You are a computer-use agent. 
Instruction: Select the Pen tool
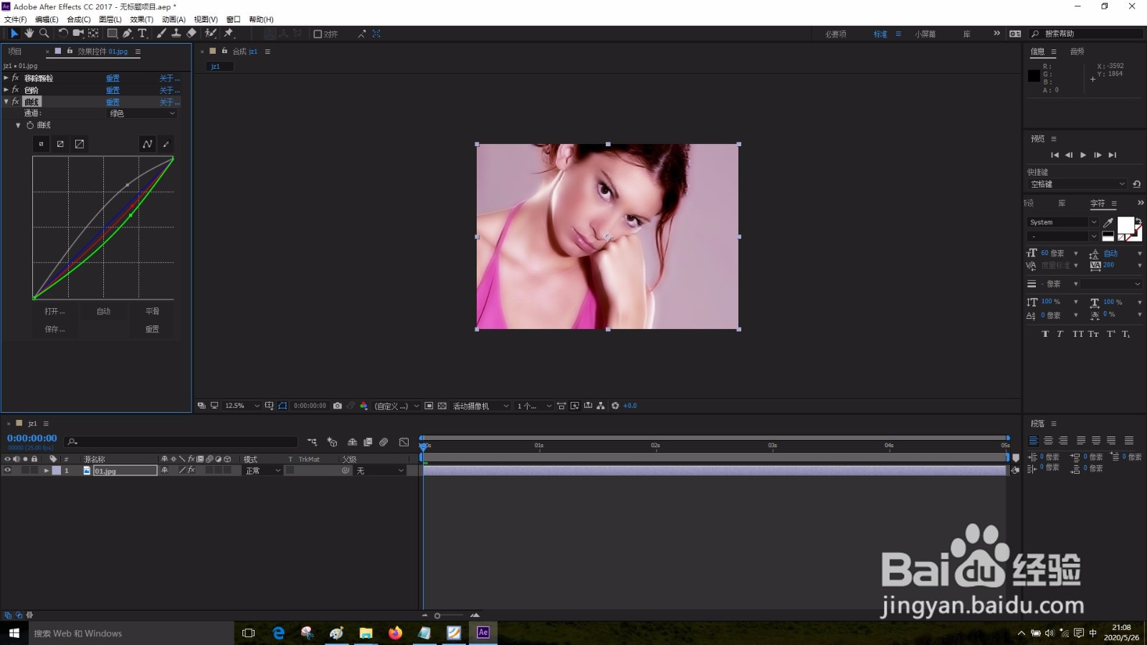[127, 33]
